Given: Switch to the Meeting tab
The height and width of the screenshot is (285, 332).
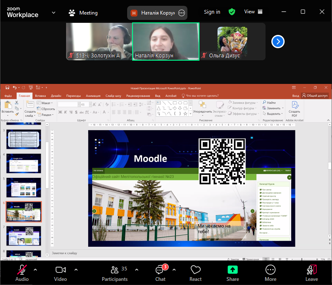Looking at the screenshot, I should point(83,13).
